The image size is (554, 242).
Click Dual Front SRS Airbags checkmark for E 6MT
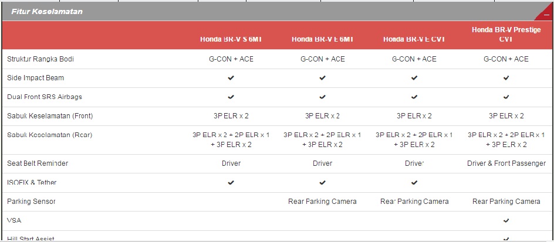point(322,97)
